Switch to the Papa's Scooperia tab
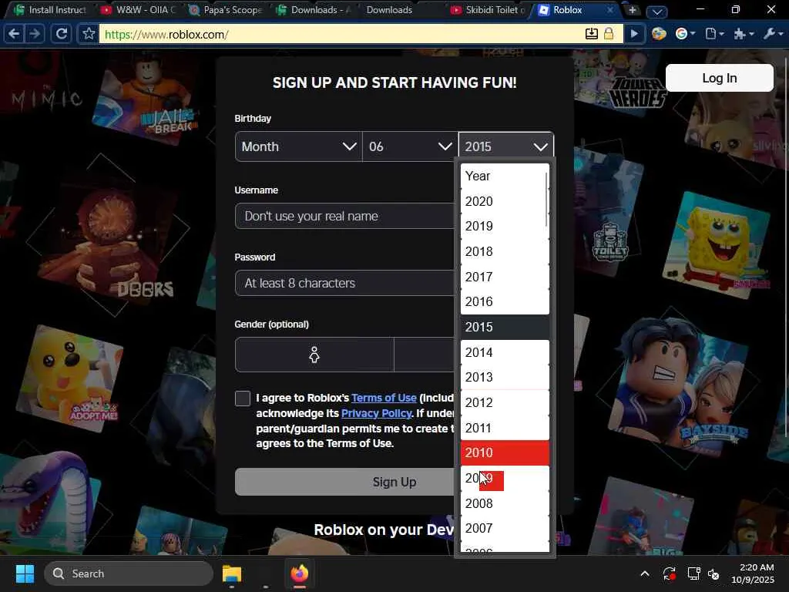Image resolution: width=789 pixels, height=592 pixels. click(226, 10)
